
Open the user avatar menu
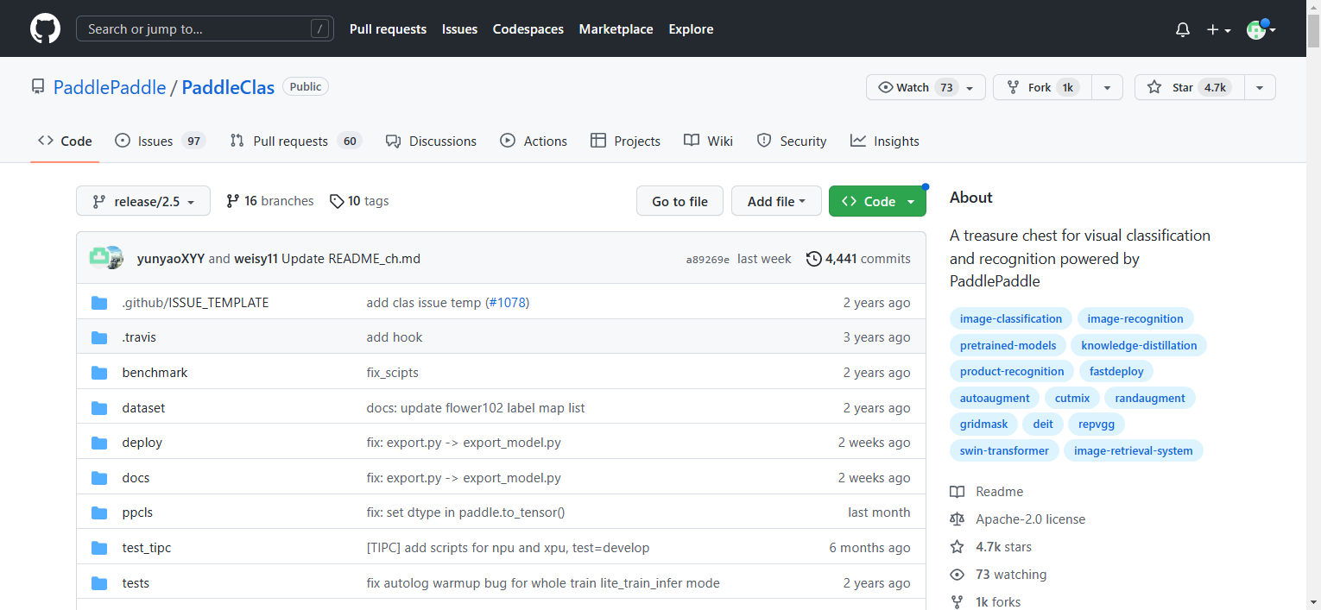tap(1261, 29)
